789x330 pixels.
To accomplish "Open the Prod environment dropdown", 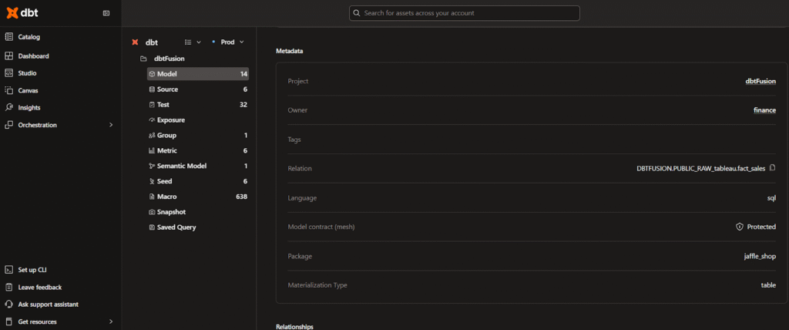I will [228, 42].
